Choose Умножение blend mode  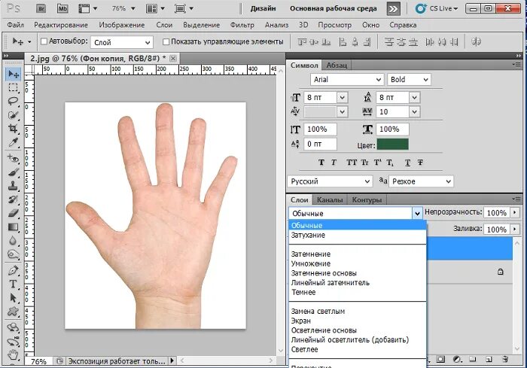coord(310,263)
